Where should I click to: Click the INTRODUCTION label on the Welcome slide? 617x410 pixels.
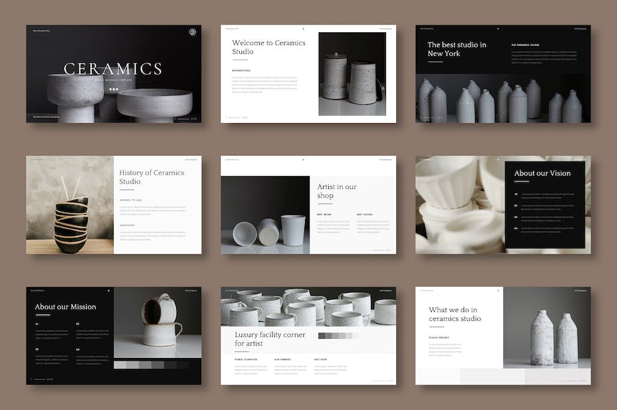(241, 71)
